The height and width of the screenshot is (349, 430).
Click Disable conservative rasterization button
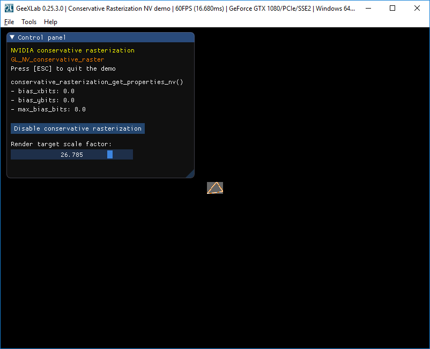pyautogui.click(x=78, y=128)
